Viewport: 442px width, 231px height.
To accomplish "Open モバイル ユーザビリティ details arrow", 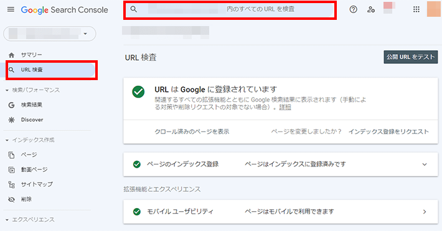I will [425, 212].
